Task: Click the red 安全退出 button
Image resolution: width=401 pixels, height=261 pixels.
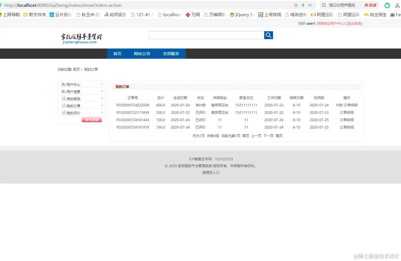Action: (92, 120)
